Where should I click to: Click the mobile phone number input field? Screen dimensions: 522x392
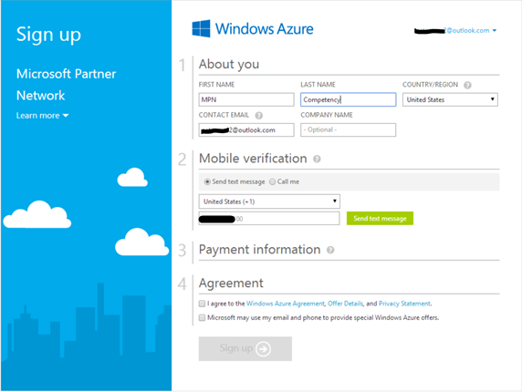click(x=269, y=219)
